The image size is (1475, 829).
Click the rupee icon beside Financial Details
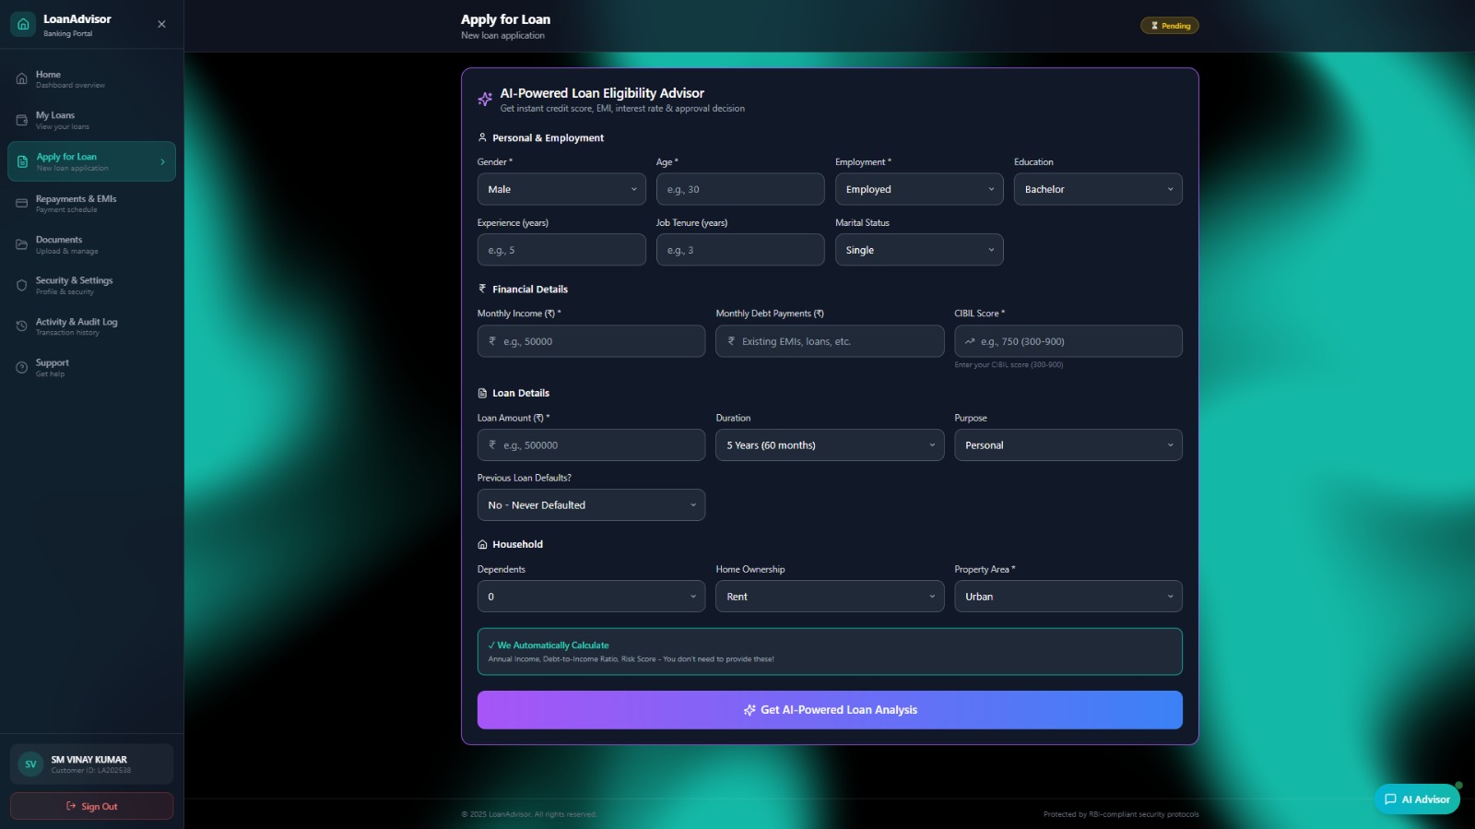tap(482, 289)
